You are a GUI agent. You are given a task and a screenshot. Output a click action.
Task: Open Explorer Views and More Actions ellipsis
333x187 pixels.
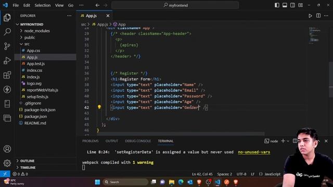[x=69, y=16]
